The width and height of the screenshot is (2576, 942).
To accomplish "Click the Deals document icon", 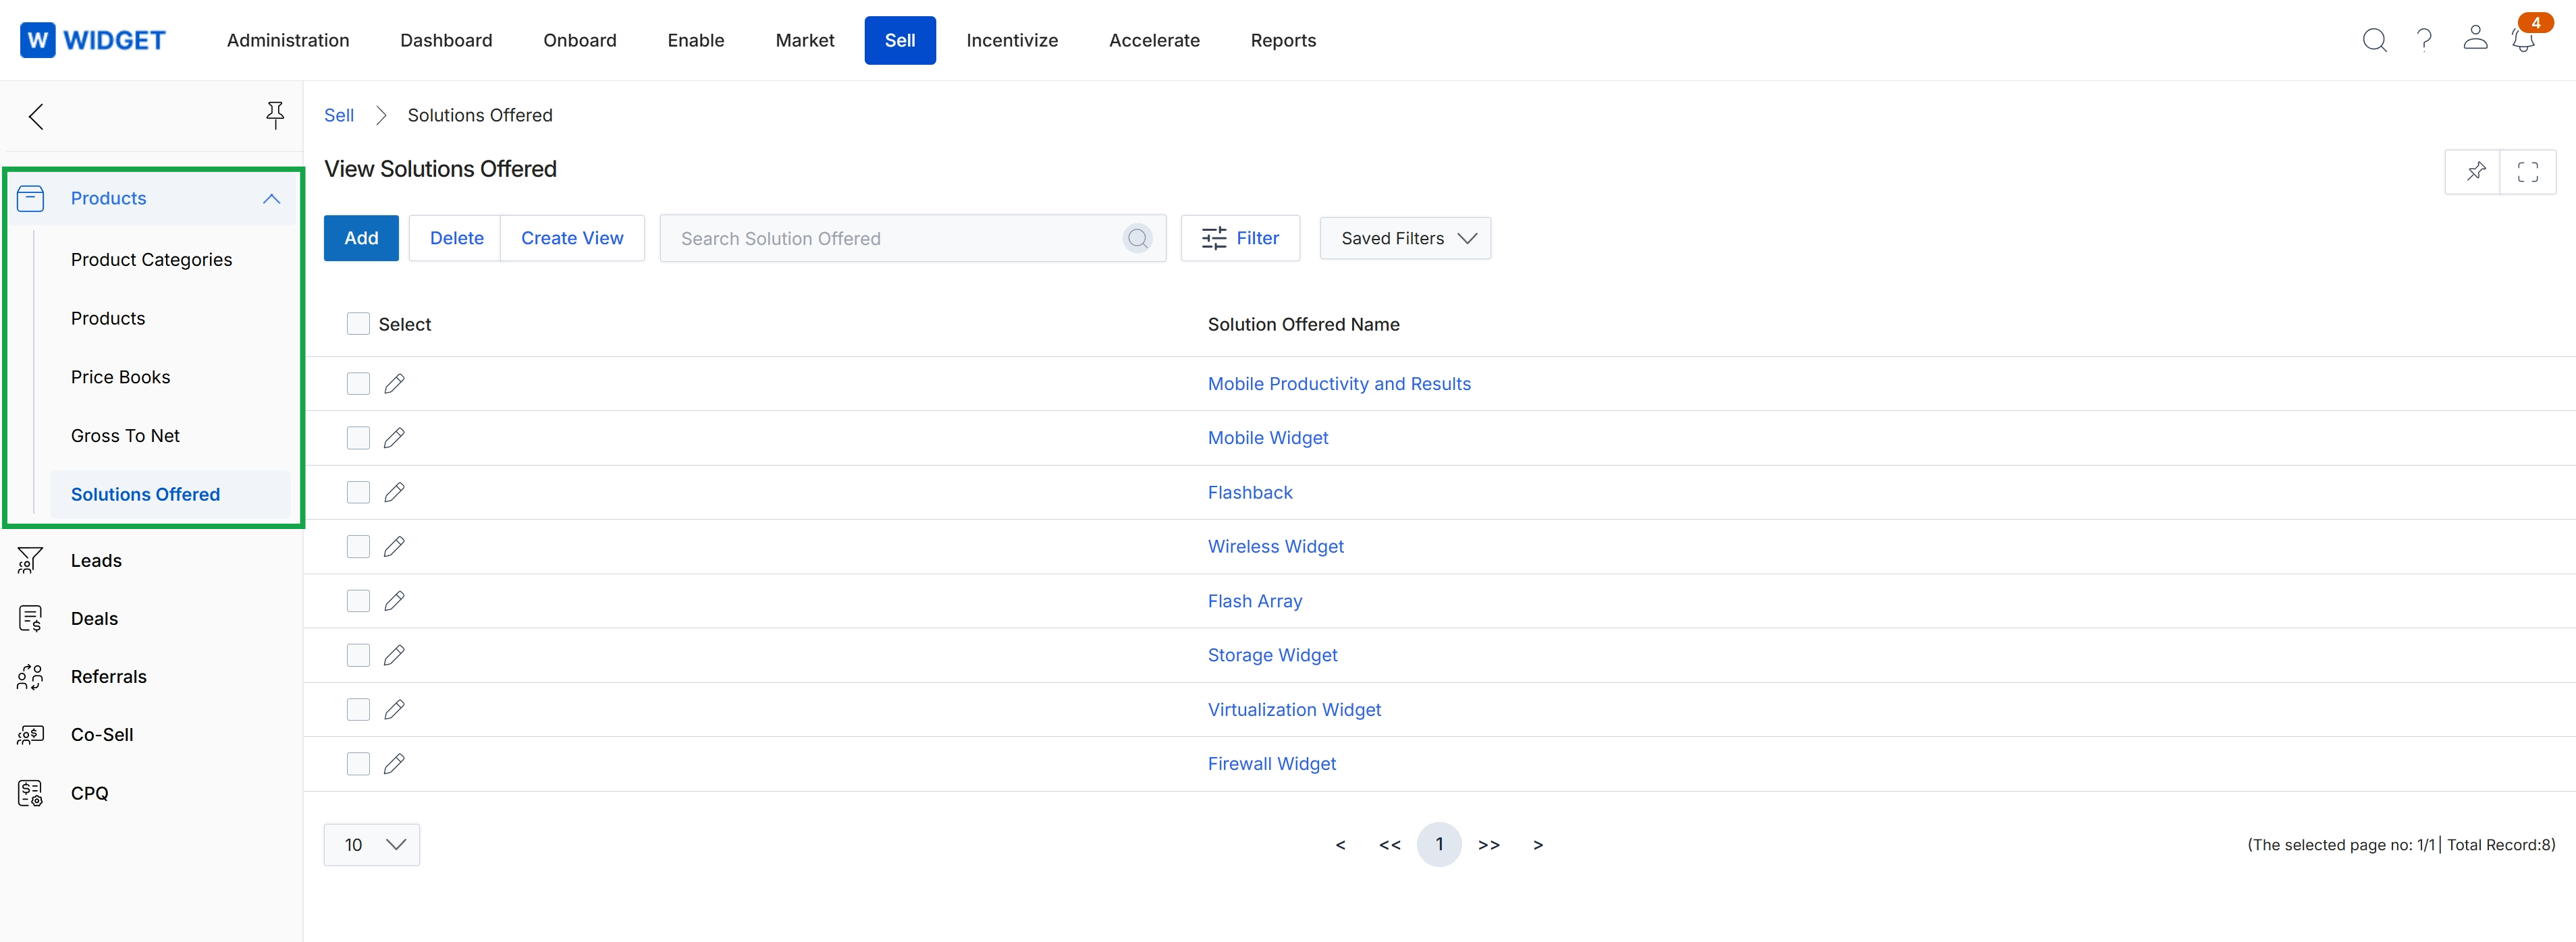I will click(x=30, y=619).
